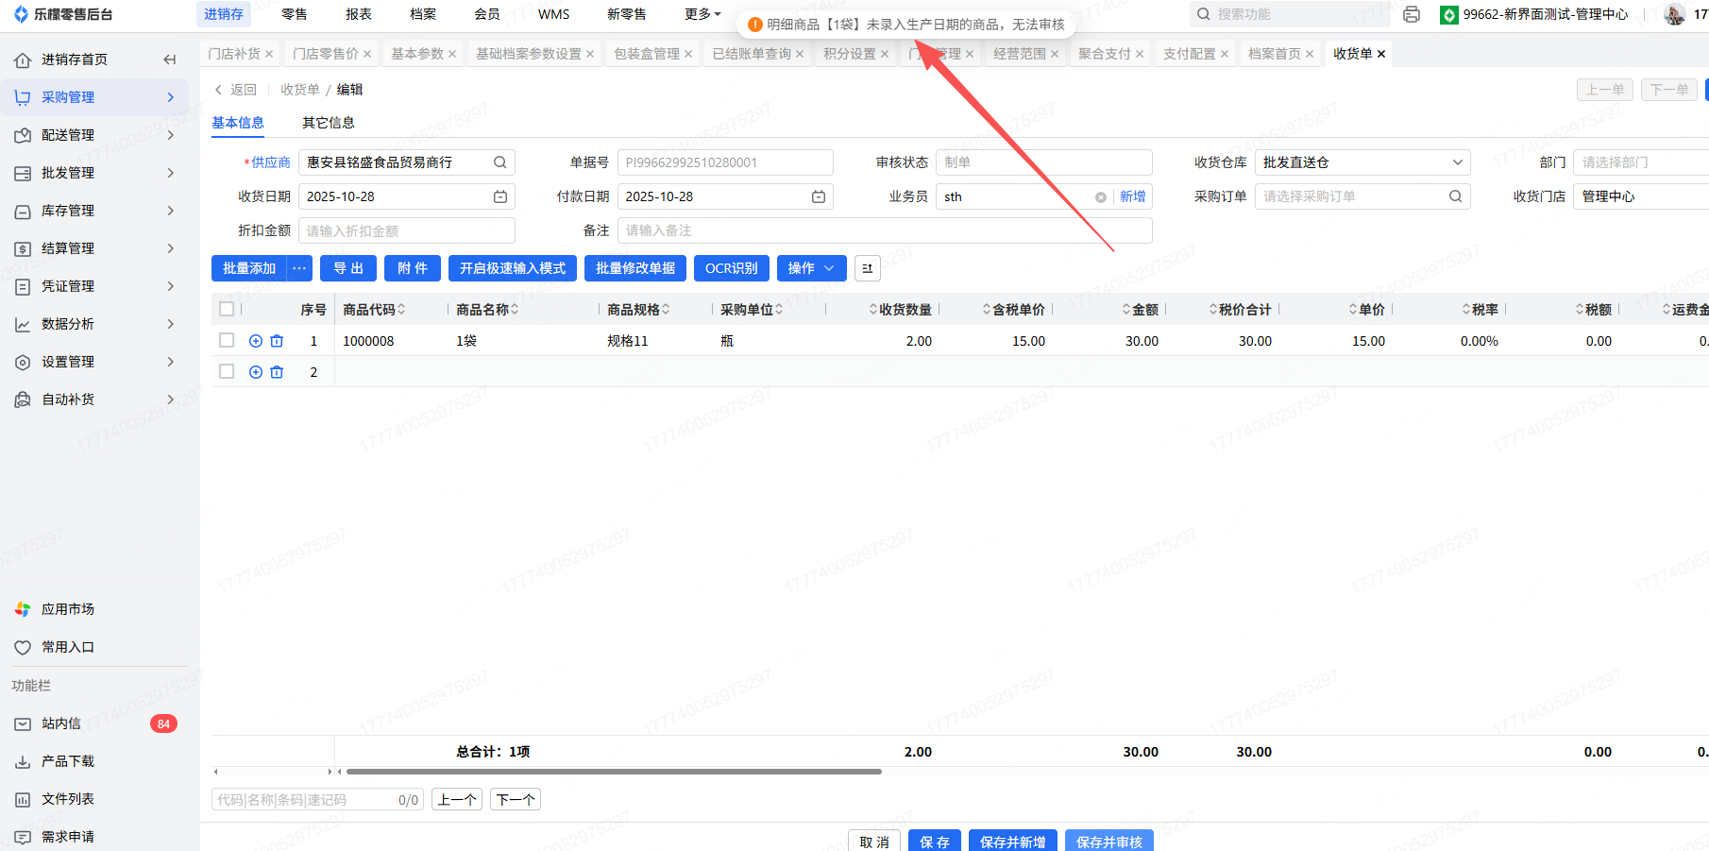Click the 取消 button
1709x851 pixels.
click(874, 841)
